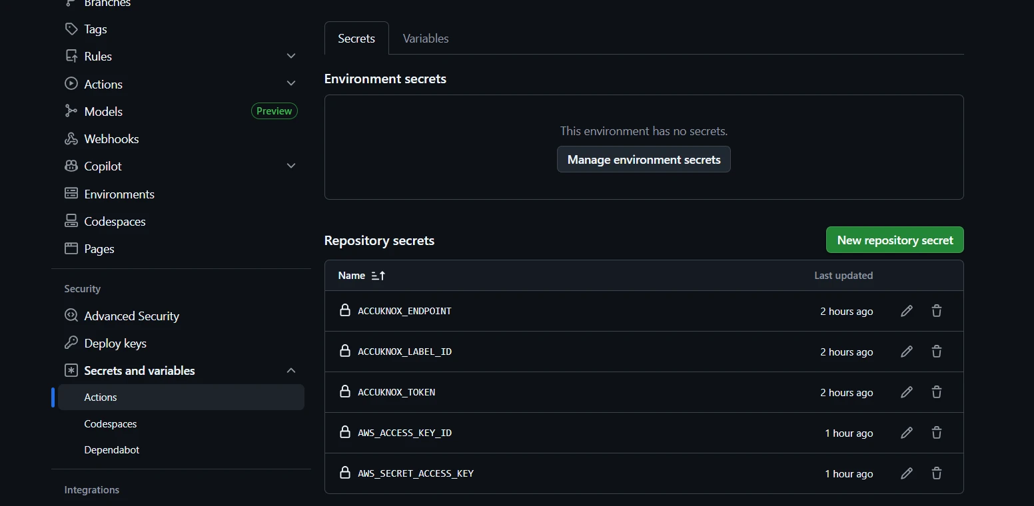Click the Secrets and variables asterisk icon
The image size is (1034, 506).
click(x=71, y=370)
